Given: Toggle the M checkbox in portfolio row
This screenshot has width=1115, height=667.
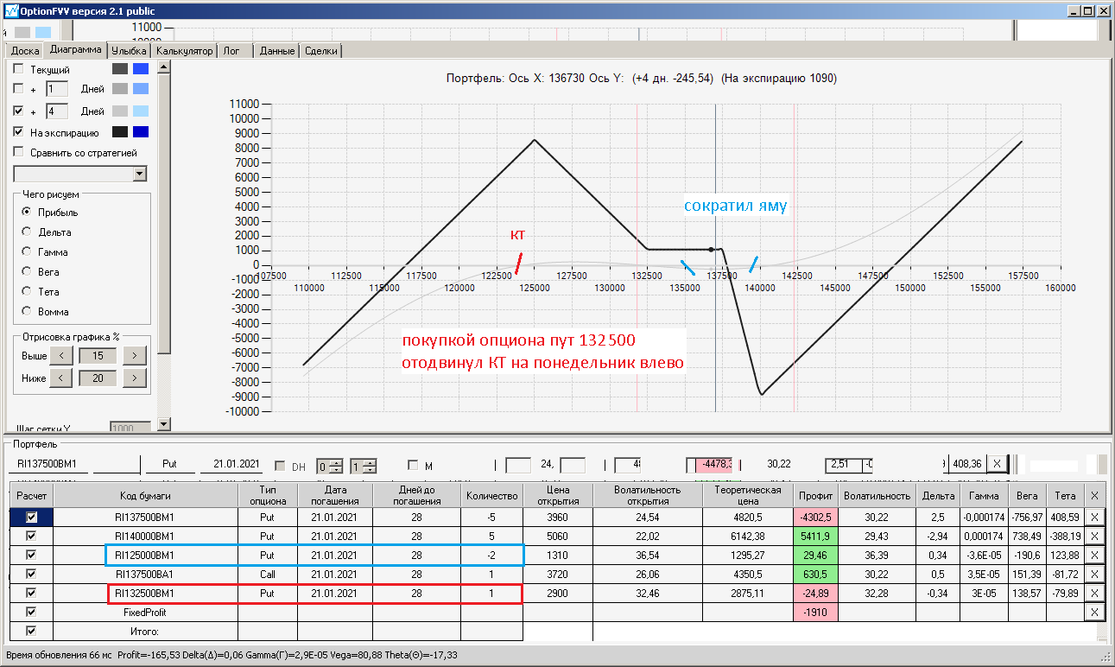Looking at the screenshot, I should tap(413, 466).
